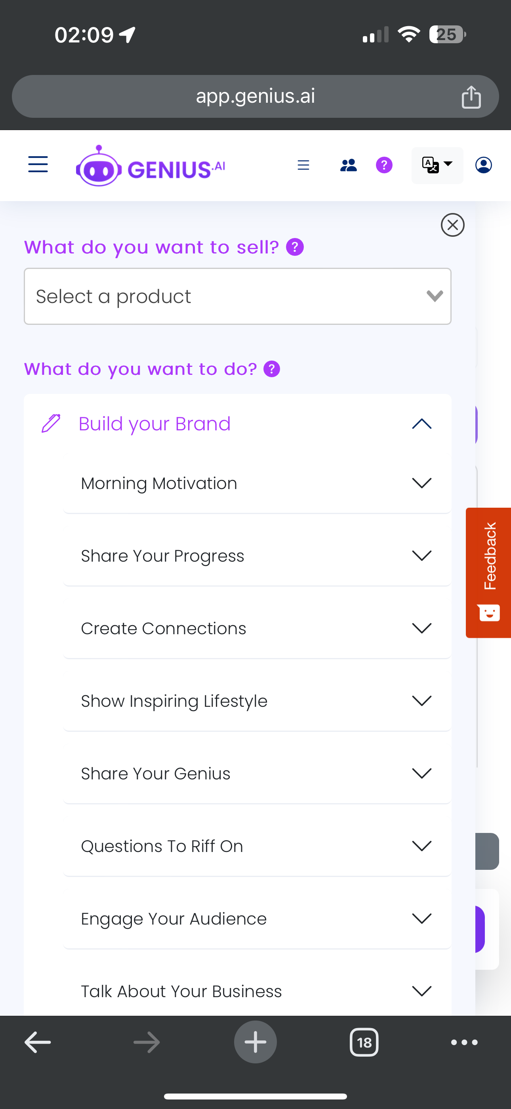This screenshot has height=1109, width=511.
Task: Open the user profile account icon
Action: pyautogui.click(x=484, y=165)
